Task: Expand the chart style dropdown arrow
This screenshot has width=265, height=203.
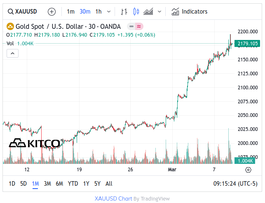Action: (159, 12)
